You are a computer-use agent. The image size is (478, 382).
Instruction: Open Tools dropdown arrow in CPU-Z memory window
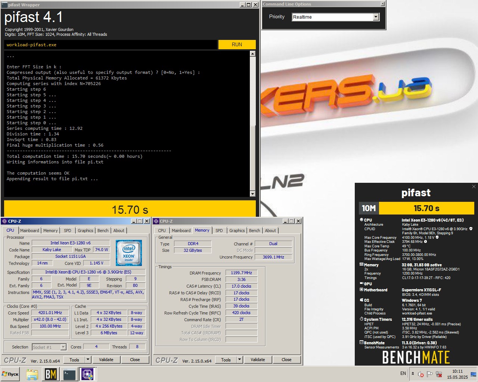coord(239,360)
